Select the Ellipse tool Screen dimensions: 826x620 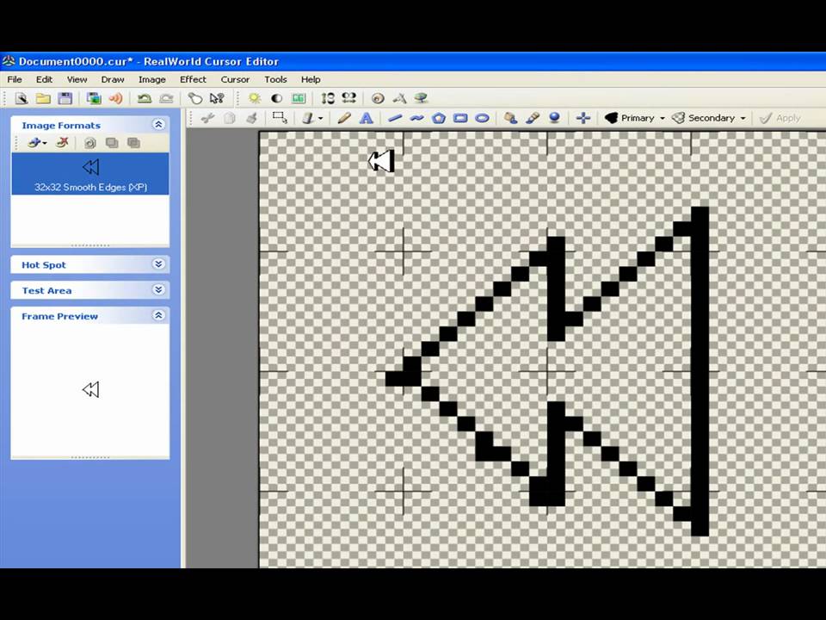(x=482, y=118)
